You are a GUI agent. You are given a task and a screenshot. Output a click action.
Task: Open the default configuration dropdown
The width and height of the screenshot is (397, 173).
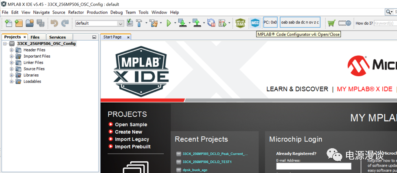(x=120, y=24)
